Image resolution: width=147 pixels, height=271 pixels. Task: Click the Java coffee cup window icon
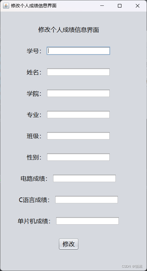6,6
